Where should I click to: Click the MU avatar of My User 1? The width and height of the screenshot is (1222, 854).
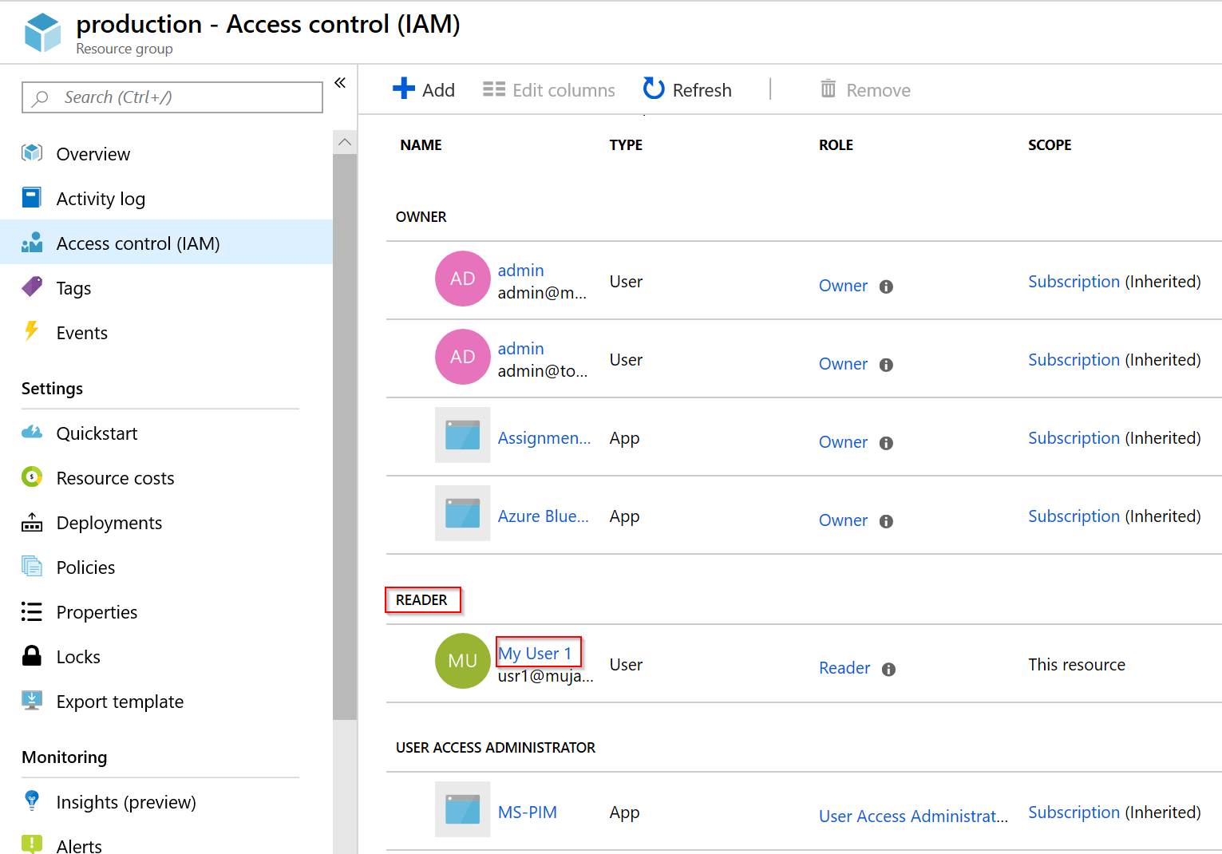[x=463, y=661]
